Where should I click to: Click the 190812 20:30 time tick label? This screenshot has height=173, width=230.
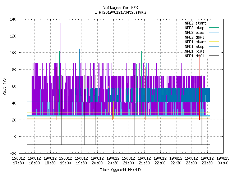pos(113,161)
